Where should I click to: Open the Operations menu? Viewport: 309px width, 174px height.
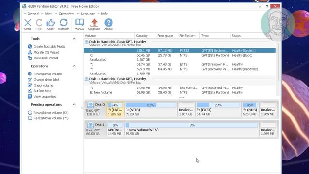pyautogui.click(x=67, y=14)
